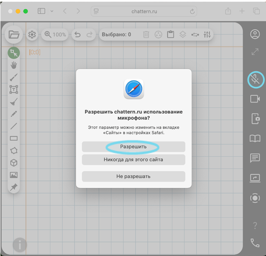Expand Safari sidebar options chevron
This screenshot has height=256, width=266.
click(x=52, y=11)
